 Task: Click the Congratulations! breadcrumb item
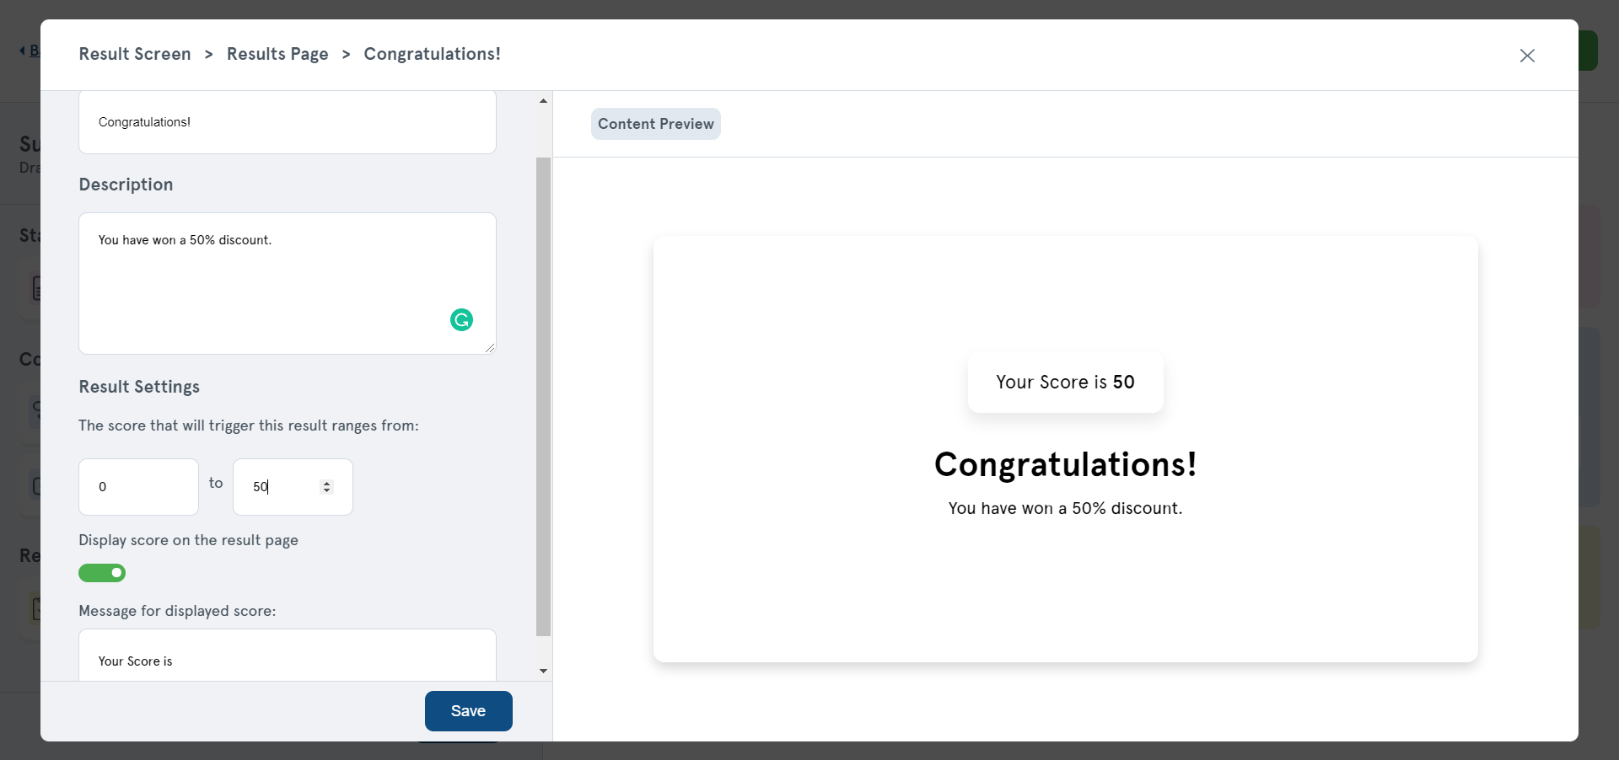coord(432,54)
